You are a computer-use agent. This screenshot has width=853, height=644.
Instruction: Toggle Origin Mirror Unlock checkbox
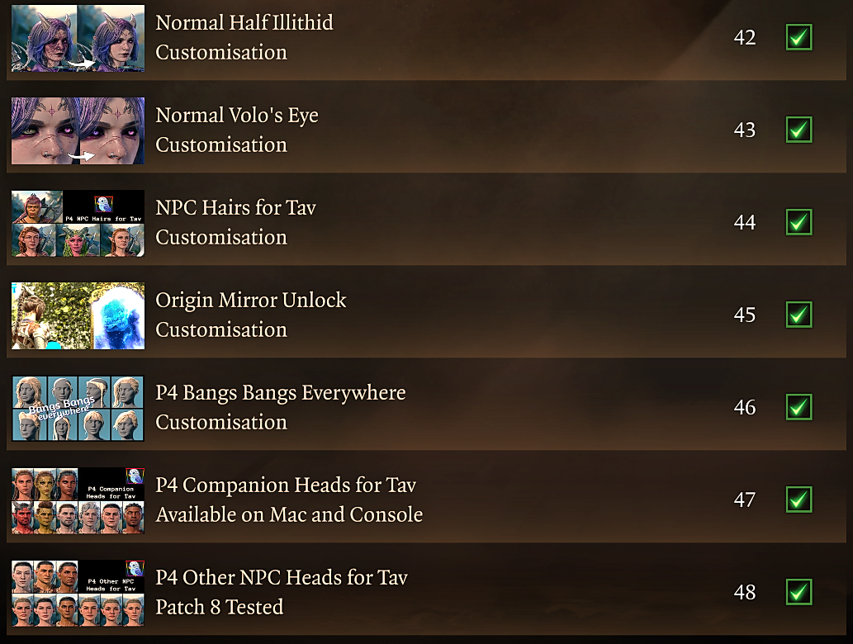pyautogui.click(x=799, y=315)
